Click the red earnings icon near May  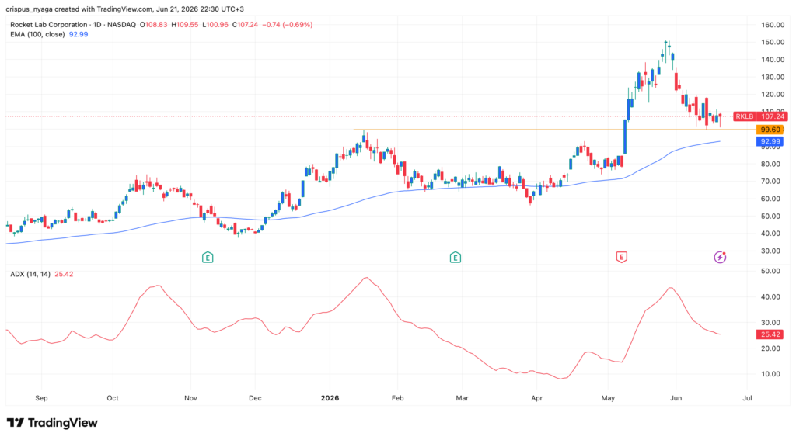[x=621, y=258]
